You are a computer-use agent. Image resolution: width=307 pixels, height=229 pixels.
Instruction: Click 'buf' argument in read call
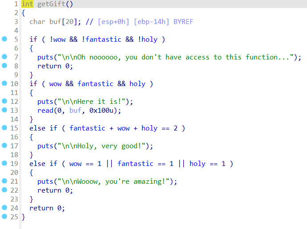[x=75, y=111]
